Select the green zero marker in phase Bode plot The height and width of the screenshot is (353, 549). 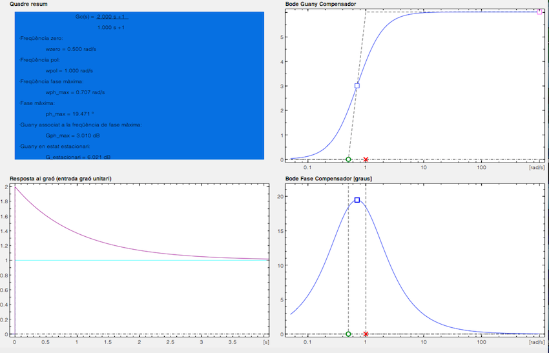click(348, 334)
